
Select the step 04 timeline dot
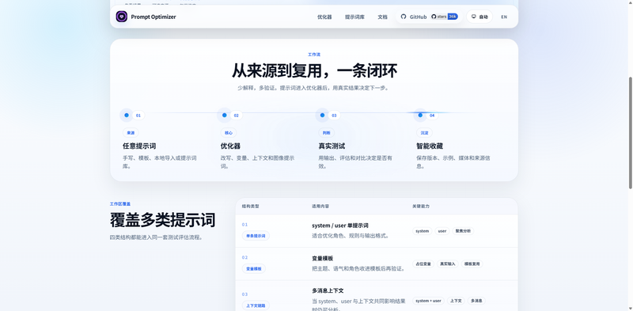(x=420, y=115)
